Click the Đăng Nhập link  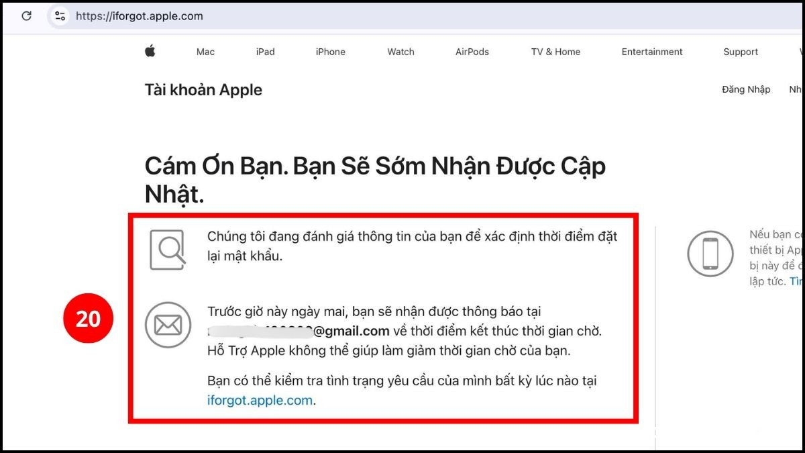point(746,89)
